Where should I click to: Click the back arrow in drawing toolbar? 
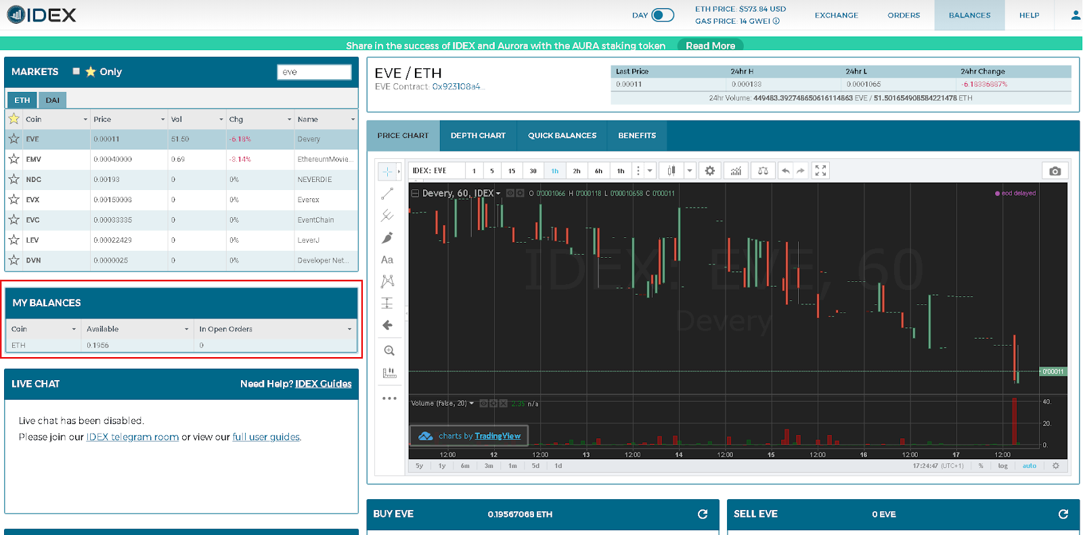tap(387, 325)
